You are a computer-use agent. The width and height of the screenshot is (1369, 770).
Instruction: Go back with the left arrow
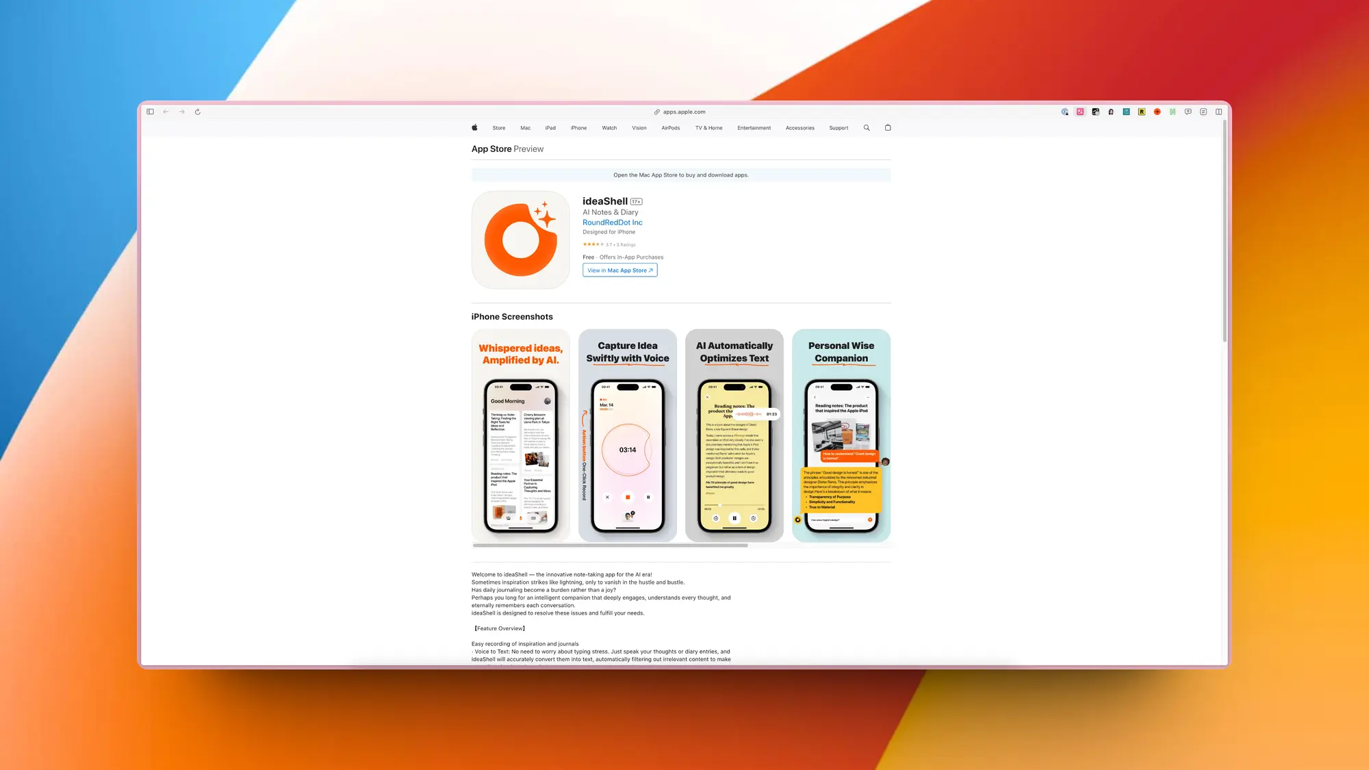click(x=166, y=112)
